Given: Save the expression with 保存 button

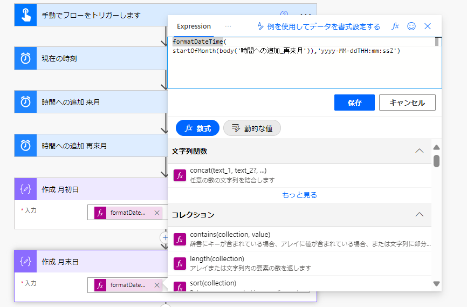Looking at the screenshot, I should (x=354, y=103).
